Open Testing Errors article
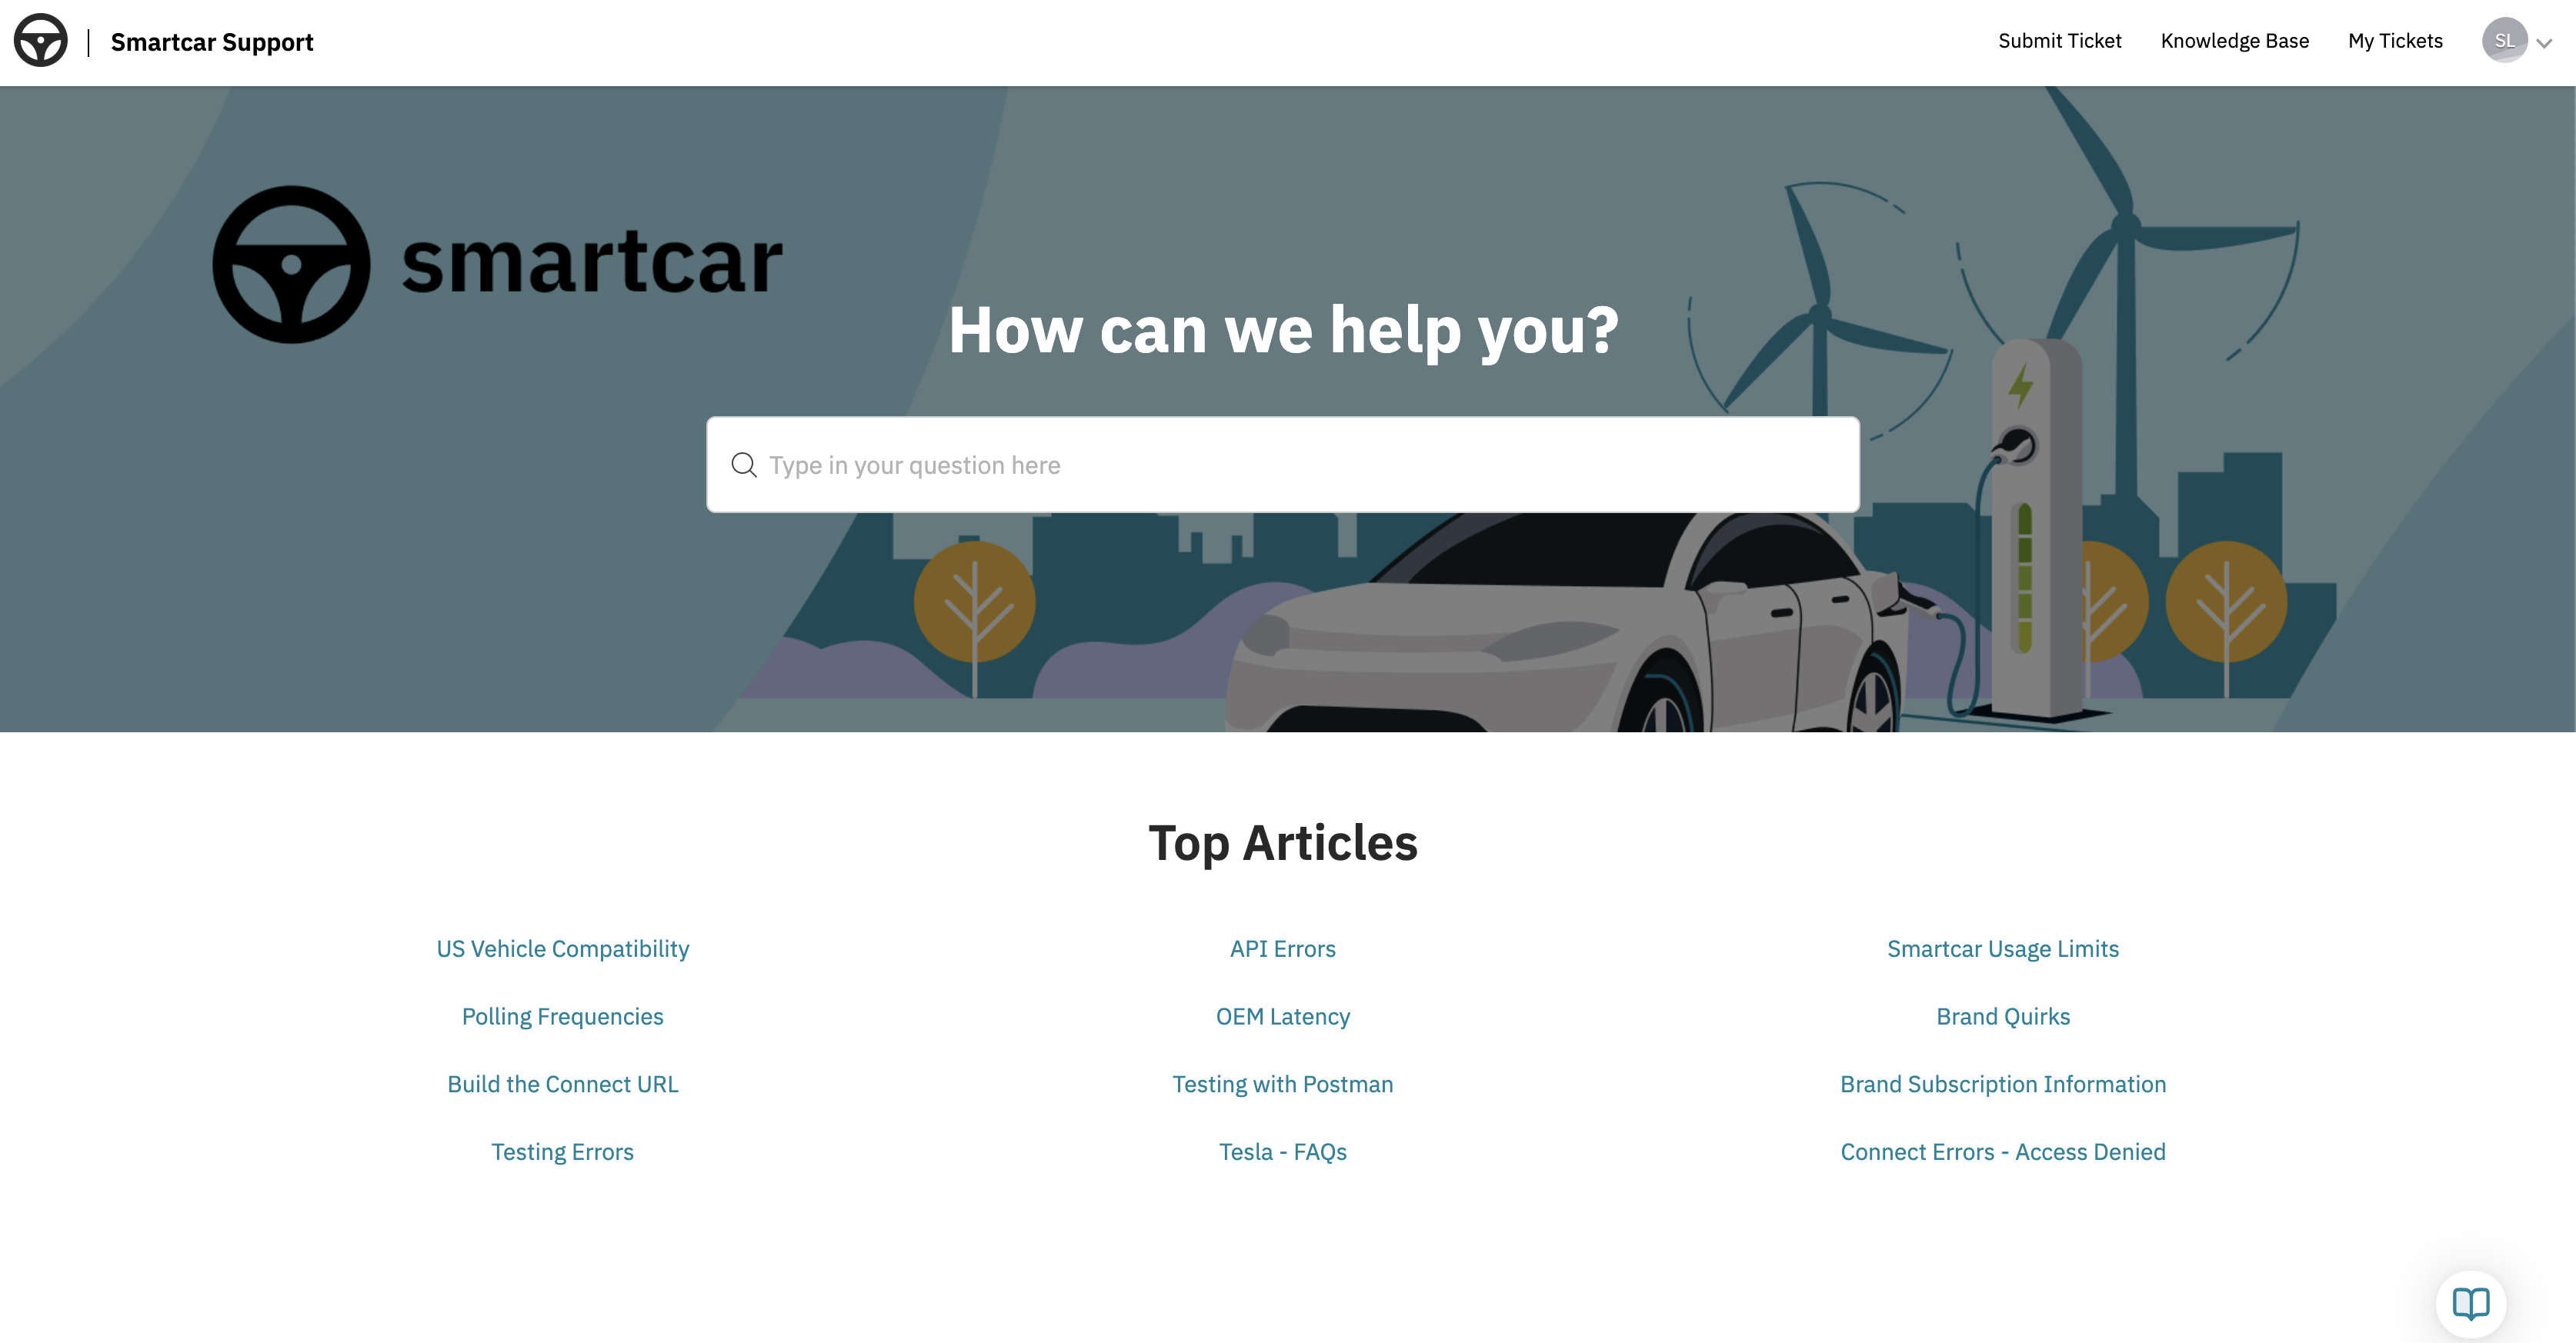 point(563,1152)
